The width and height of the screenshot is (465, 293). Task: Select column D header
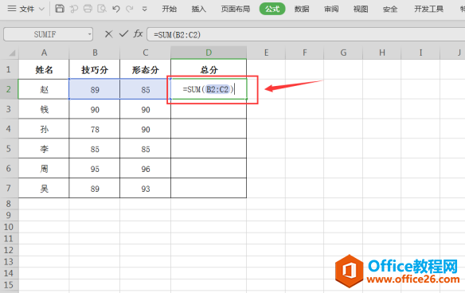pyautogui.click(x=209, y=53)
